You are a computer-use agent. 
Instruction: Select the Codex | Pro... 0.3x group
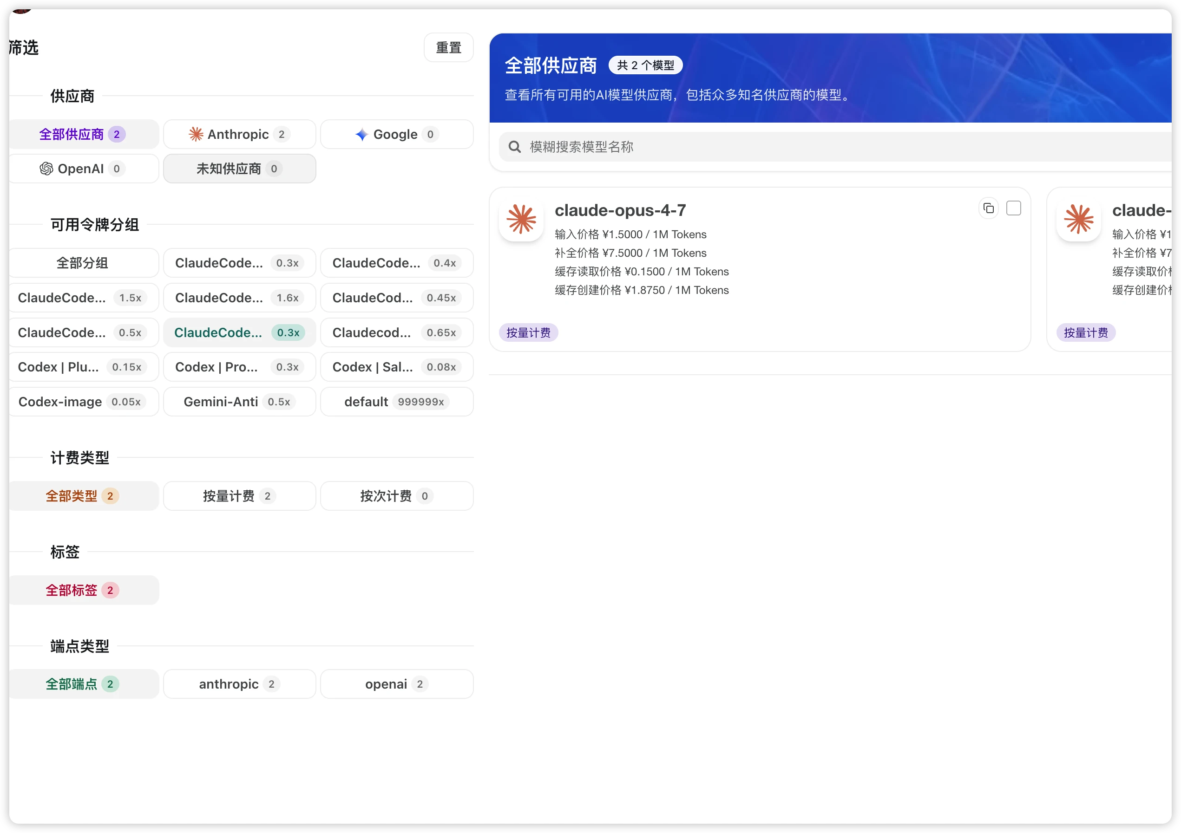click(240, 367)
